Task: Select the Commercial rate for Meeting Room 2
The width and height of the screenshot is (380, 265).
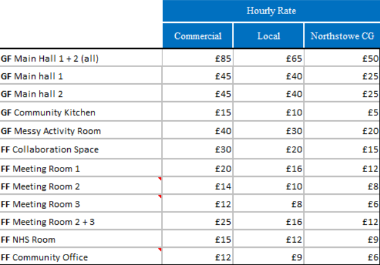Action: (198, 186)
